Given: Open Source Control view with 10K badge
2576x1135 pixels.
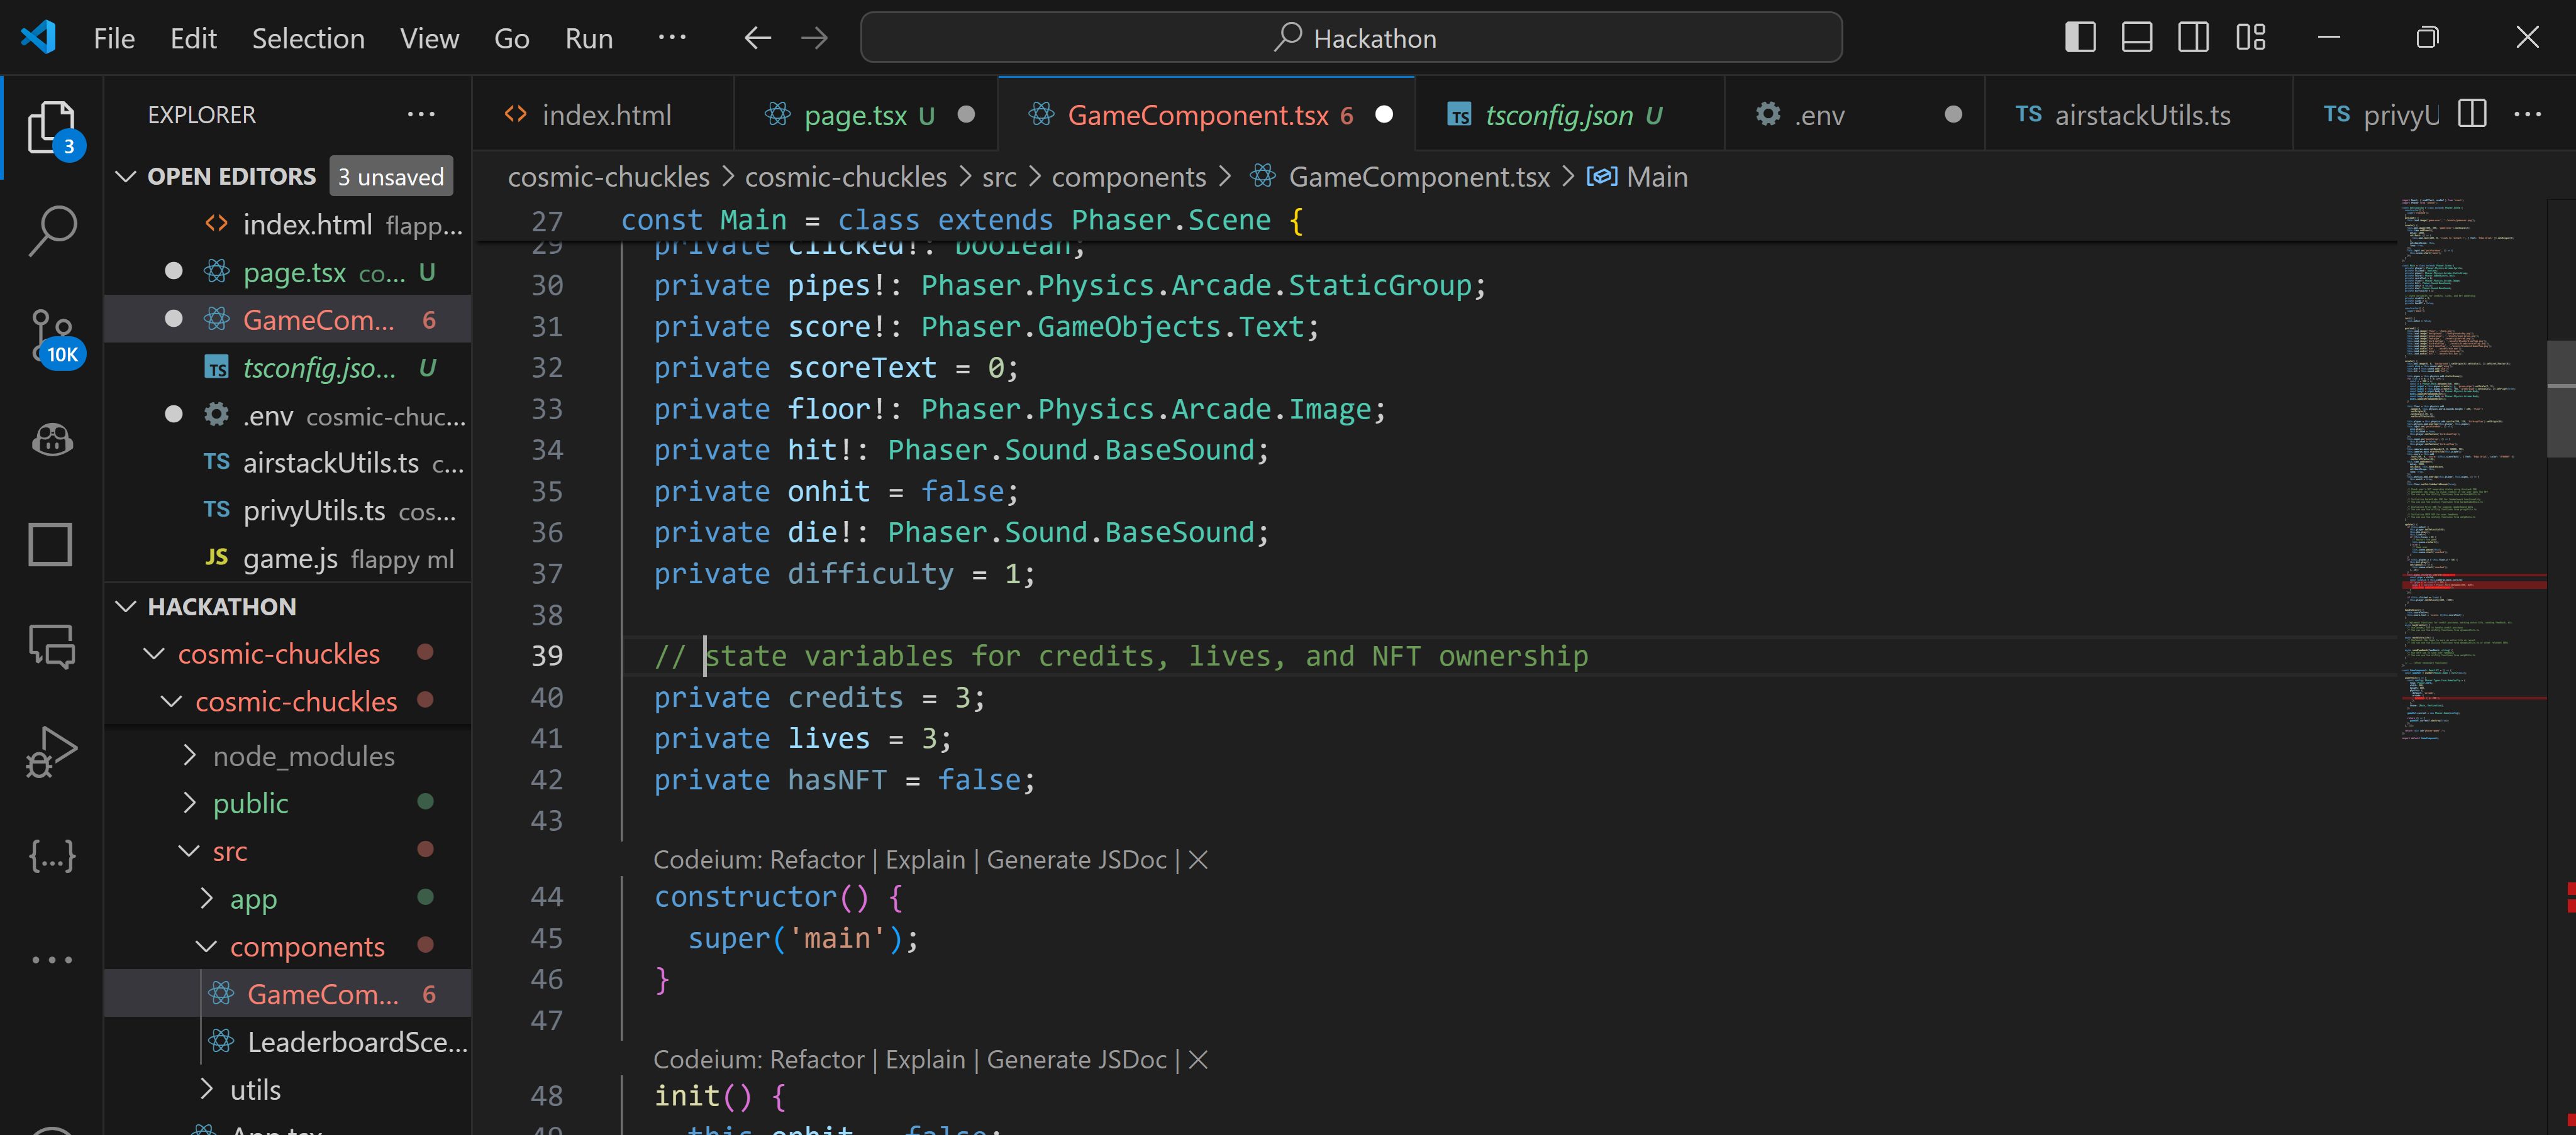Looking at the screenshot, I should tap(52, 337).
